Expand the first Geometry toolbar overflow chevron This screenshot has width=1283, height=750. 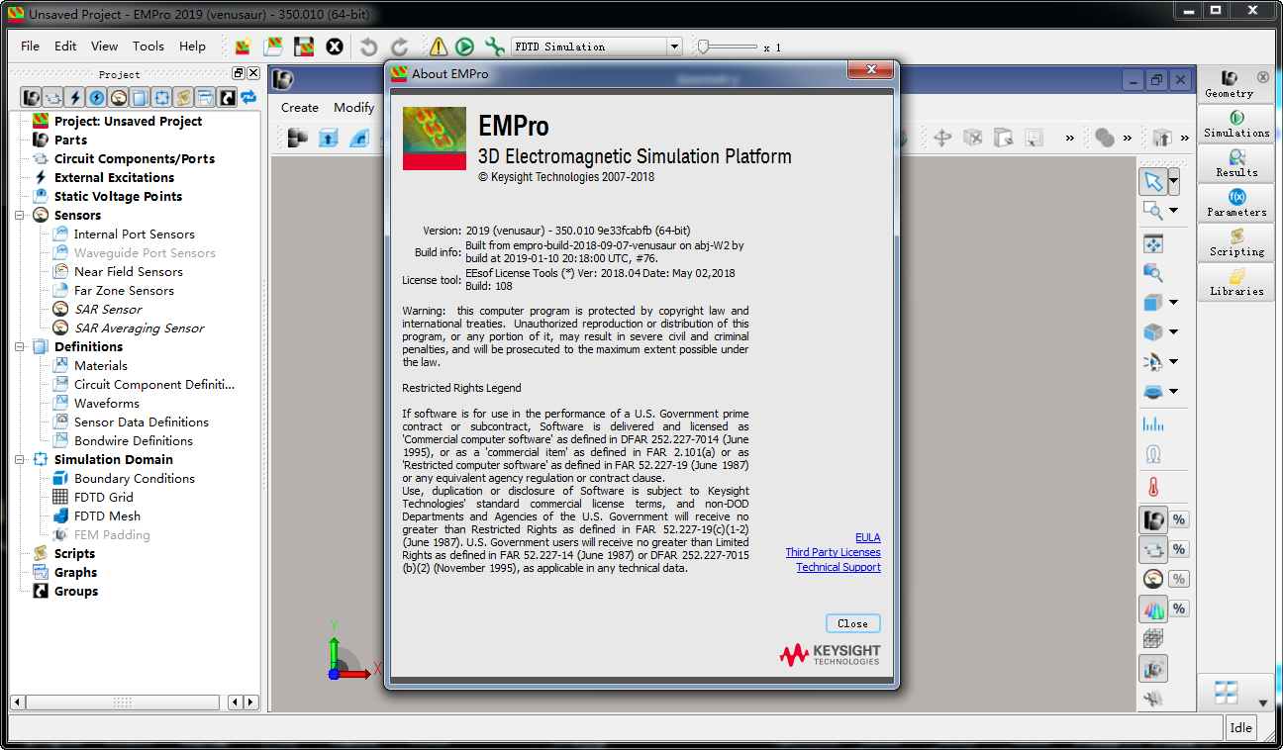coord(1070,138)
